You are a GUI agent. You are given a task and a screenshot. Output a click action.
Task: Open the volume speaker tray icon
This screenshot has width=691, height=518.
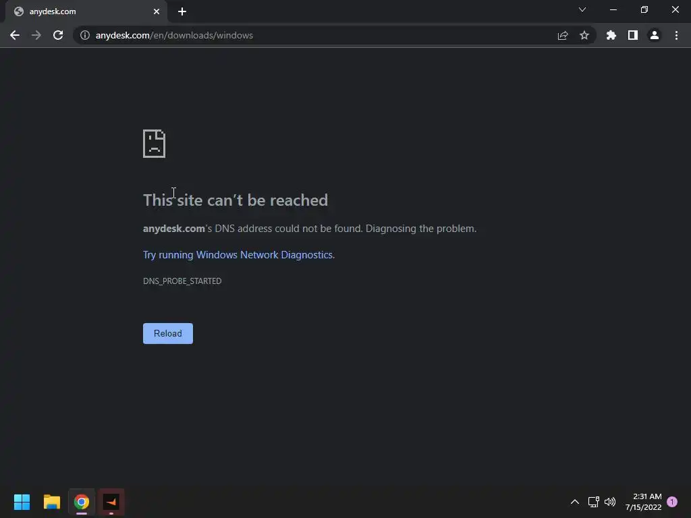610,502
